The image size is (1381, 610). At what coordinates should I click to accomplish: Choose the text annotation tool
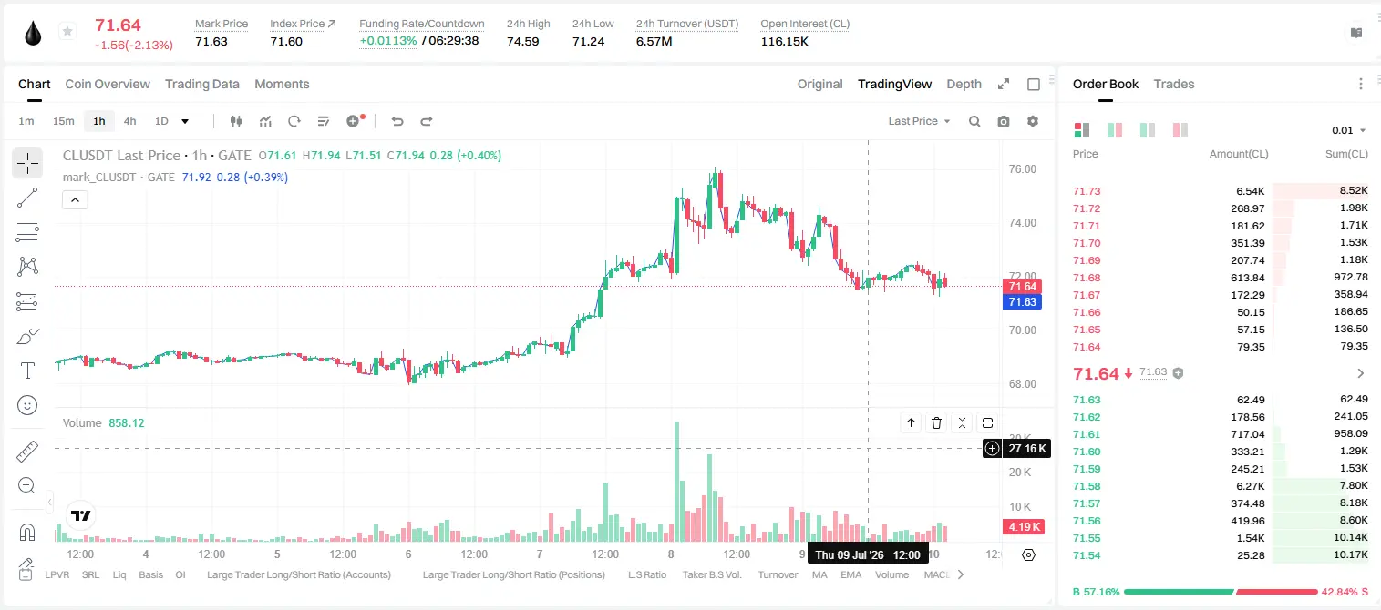[27, 371]
